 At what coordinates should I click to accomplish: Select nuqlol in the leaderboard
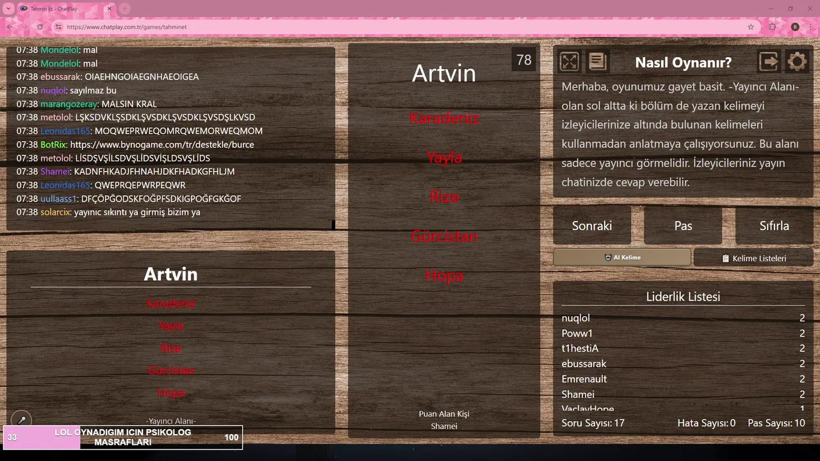576,318
